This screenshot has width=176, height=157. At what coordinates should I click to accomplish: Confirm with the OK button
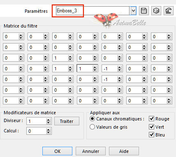pyautogui.click(x=57, y=151)
